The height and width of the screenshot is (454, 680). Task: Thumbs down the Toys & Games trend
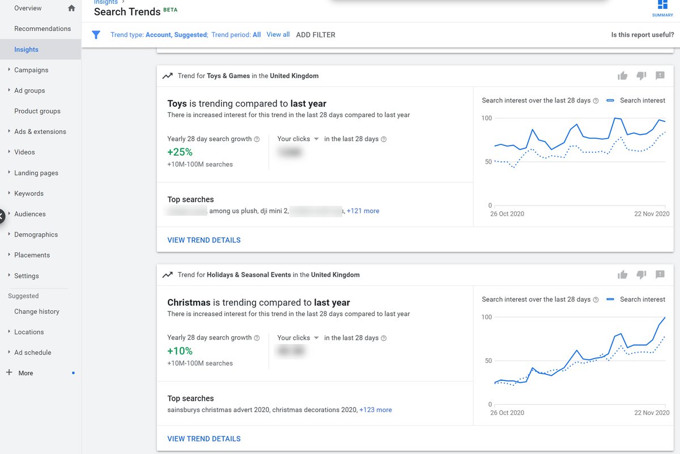pyautogui.click(x=641, y=76)
